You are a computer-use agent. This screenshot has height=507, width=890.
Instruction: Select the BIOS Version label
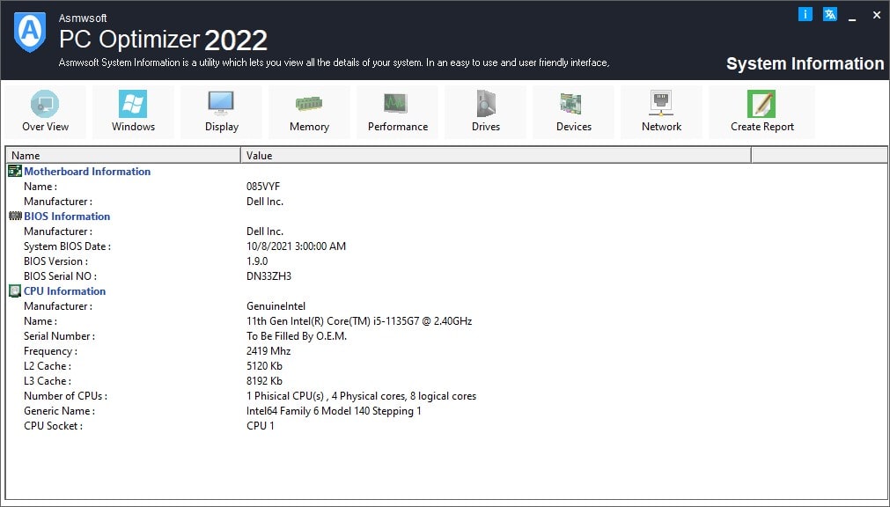[x=55, y=261]
